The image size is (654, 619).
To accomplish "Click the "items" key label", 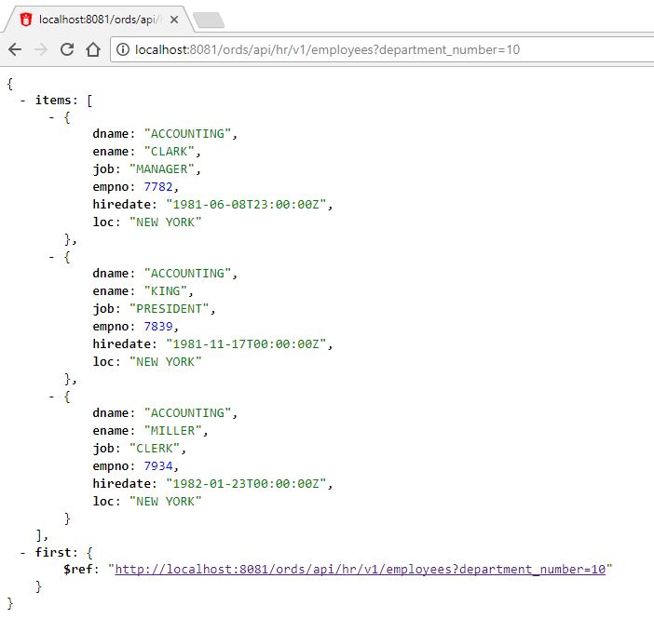I will [x=53, y=101].
